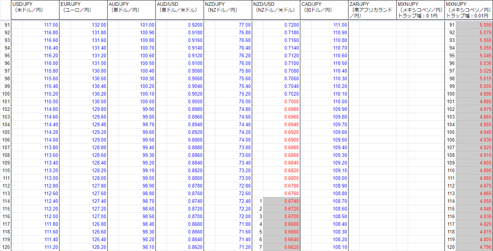Select AUD/USD cell showing 0.9000
The width and height of the screenshot is (493, 251).
click(185, 101)
